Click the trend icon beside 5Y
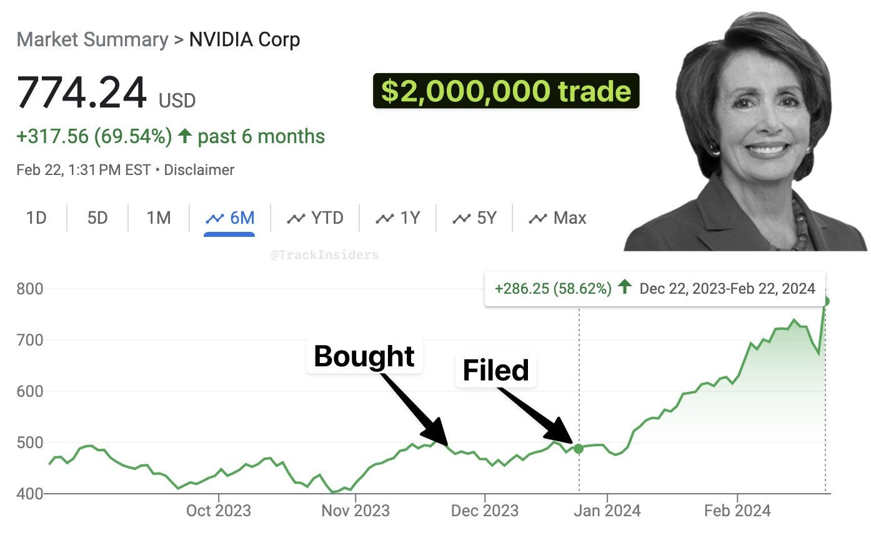871x535 pixels. point(462,218)
